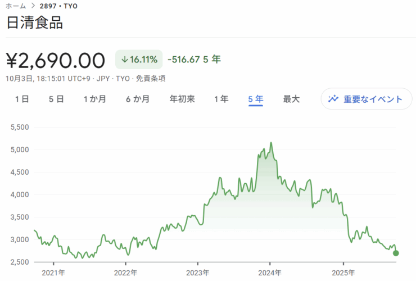Select the 年初来 year-to-date tab
416x281 pixels.
pyautogui.click(x=182, y=99)
